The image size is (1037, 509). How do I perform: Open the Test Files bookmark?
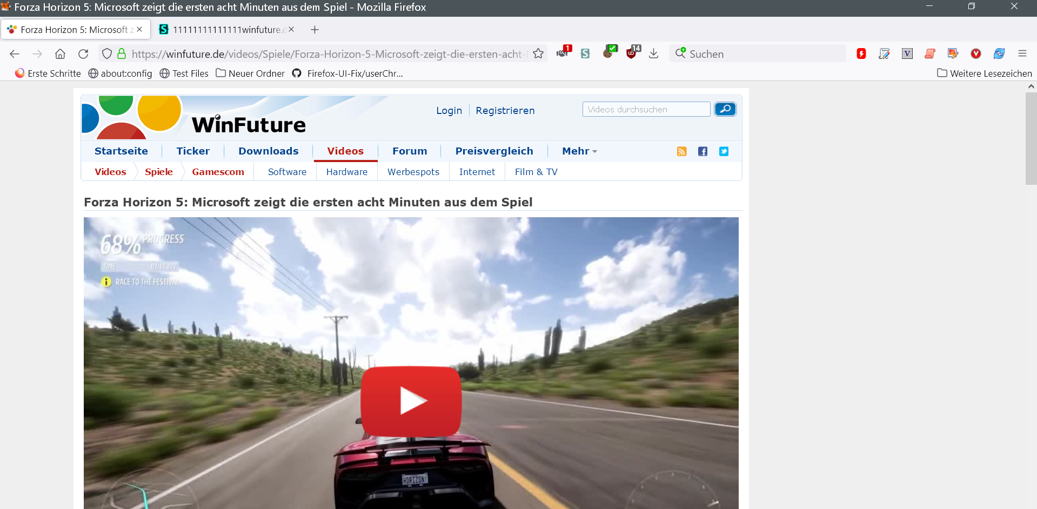184,73
